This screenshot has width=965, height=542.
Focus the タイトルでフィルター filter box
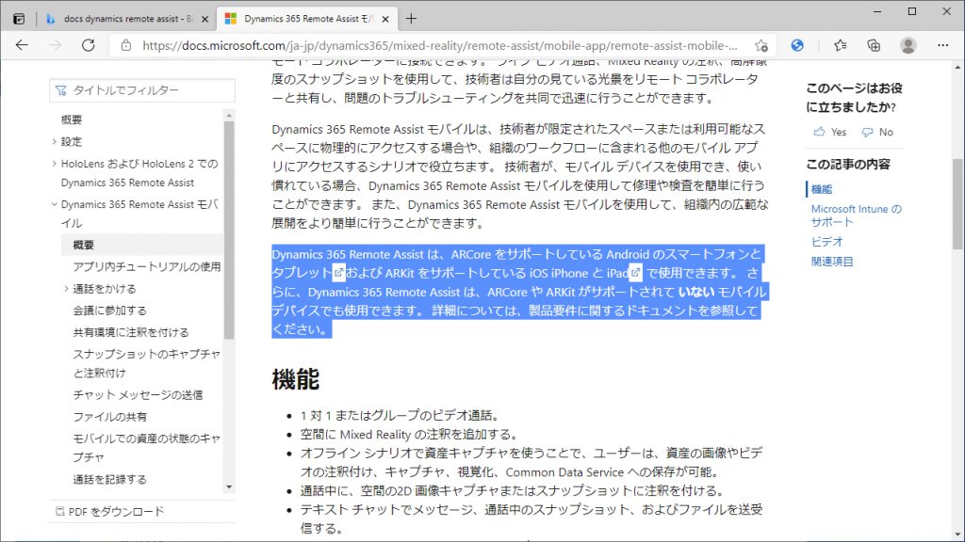(142, 90)
